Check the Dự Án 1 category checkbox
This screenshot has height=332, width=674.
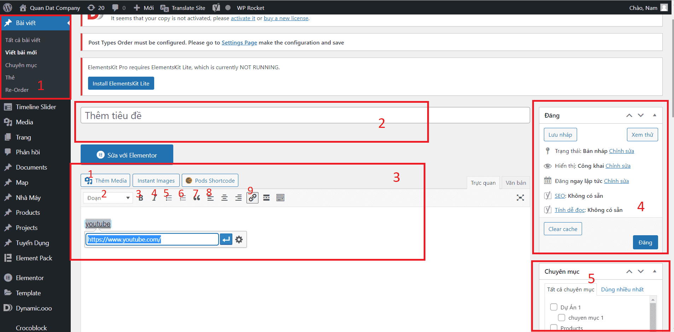[x=554, y=307]
